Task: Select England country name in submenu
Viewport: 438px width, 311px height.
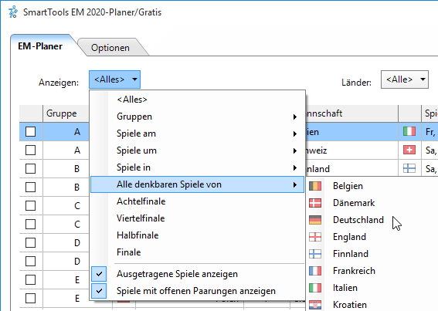Action: pyautogui.click(x=349, y=237)
